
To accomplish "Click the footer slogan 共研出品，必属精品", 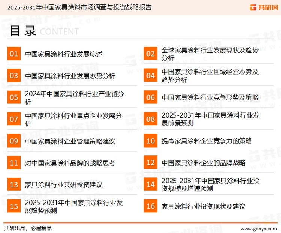I will [28, 228].
